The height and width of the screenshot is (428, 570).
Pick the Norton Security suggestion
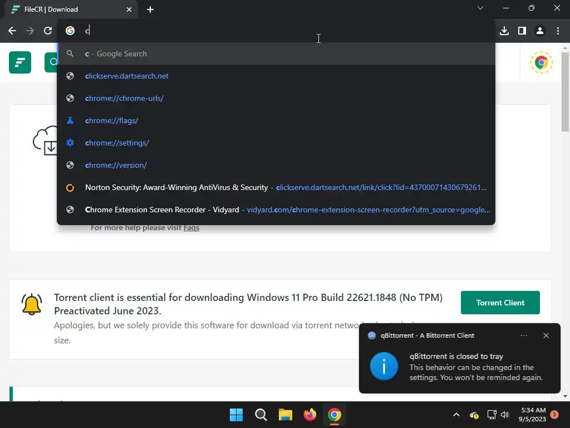coord(276,187)
